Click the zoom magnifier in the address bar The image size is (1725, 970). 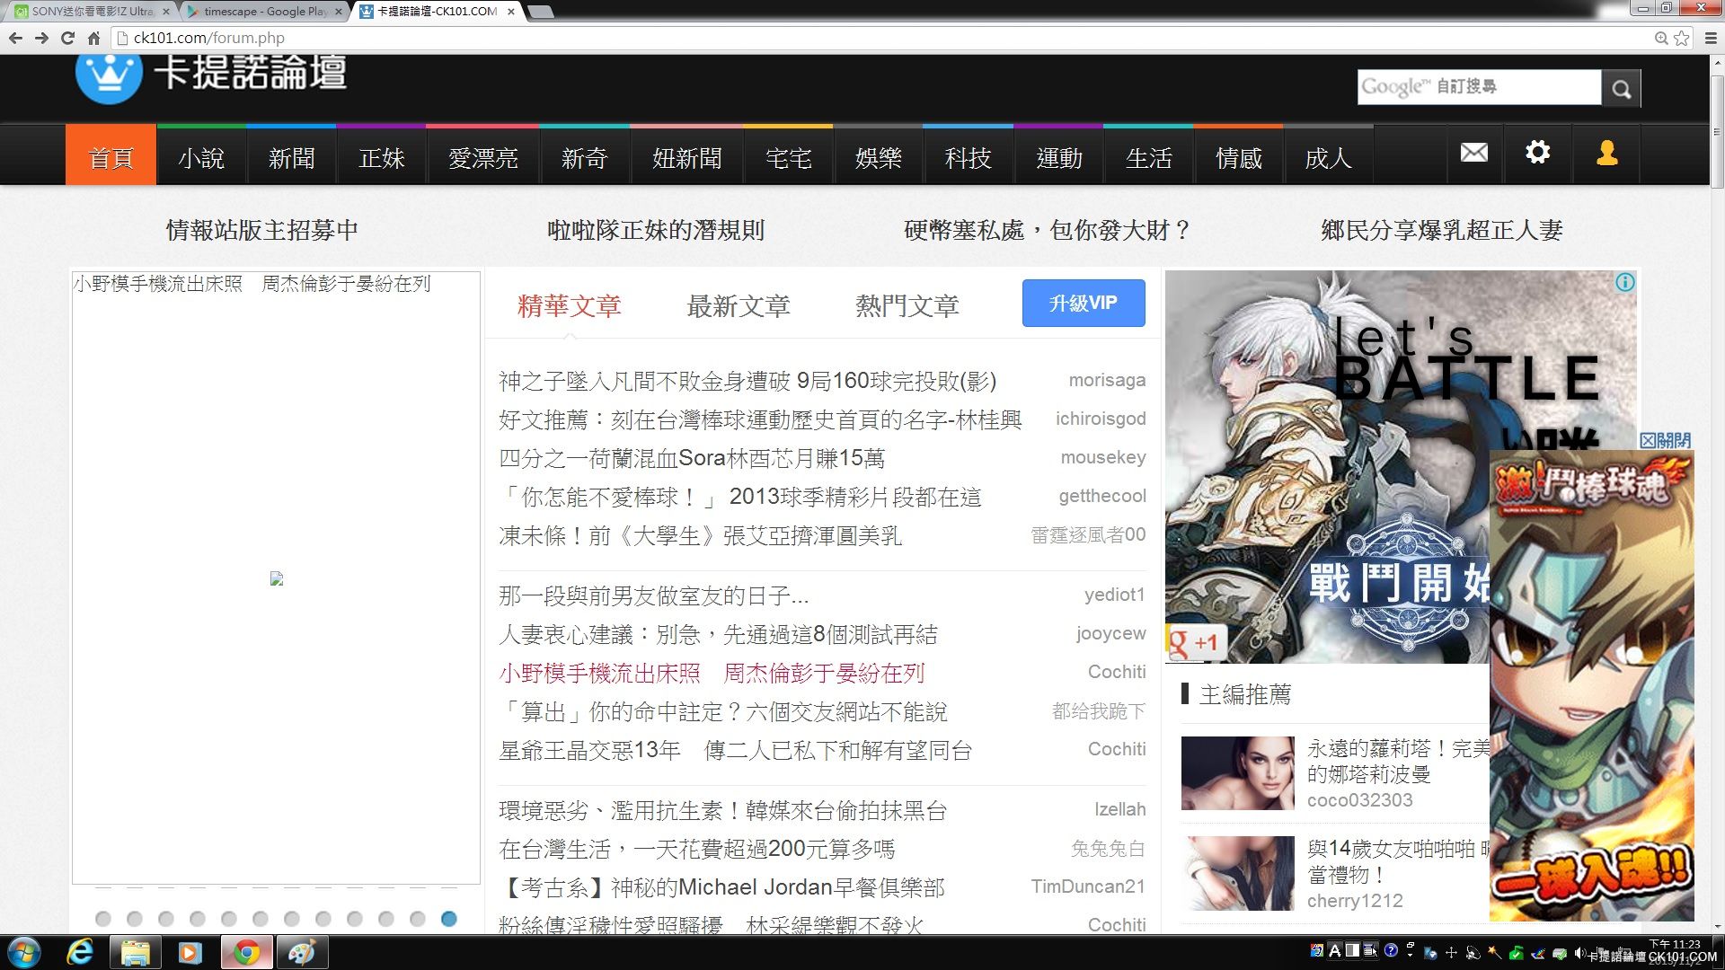1661,38
